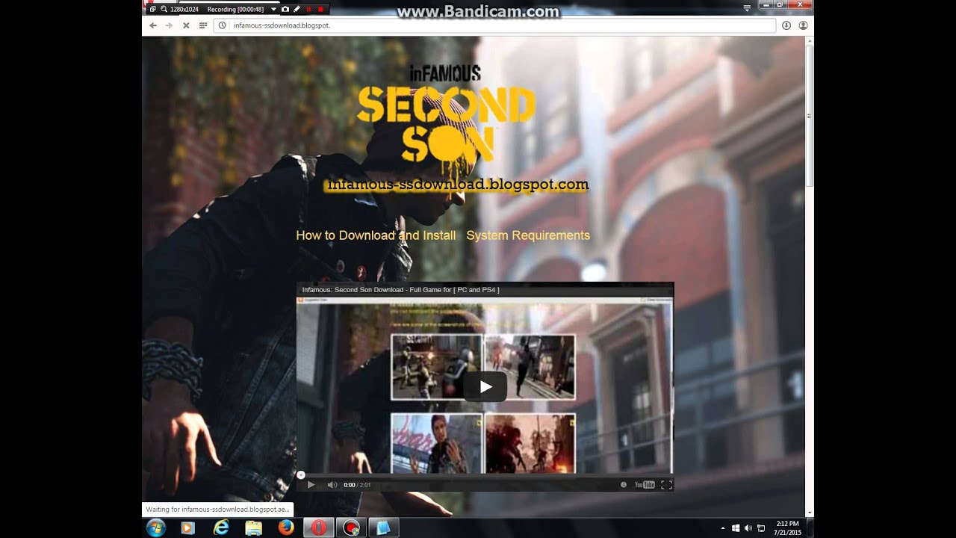The width and height of the screenshot is (956, 538).
Task: Click the page vertical scrollbar thumb
Action: click(810, 115)
